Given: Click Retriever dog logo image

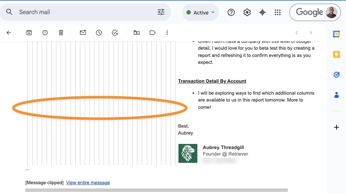Looking at the screenshot, I should coord(188,153).
